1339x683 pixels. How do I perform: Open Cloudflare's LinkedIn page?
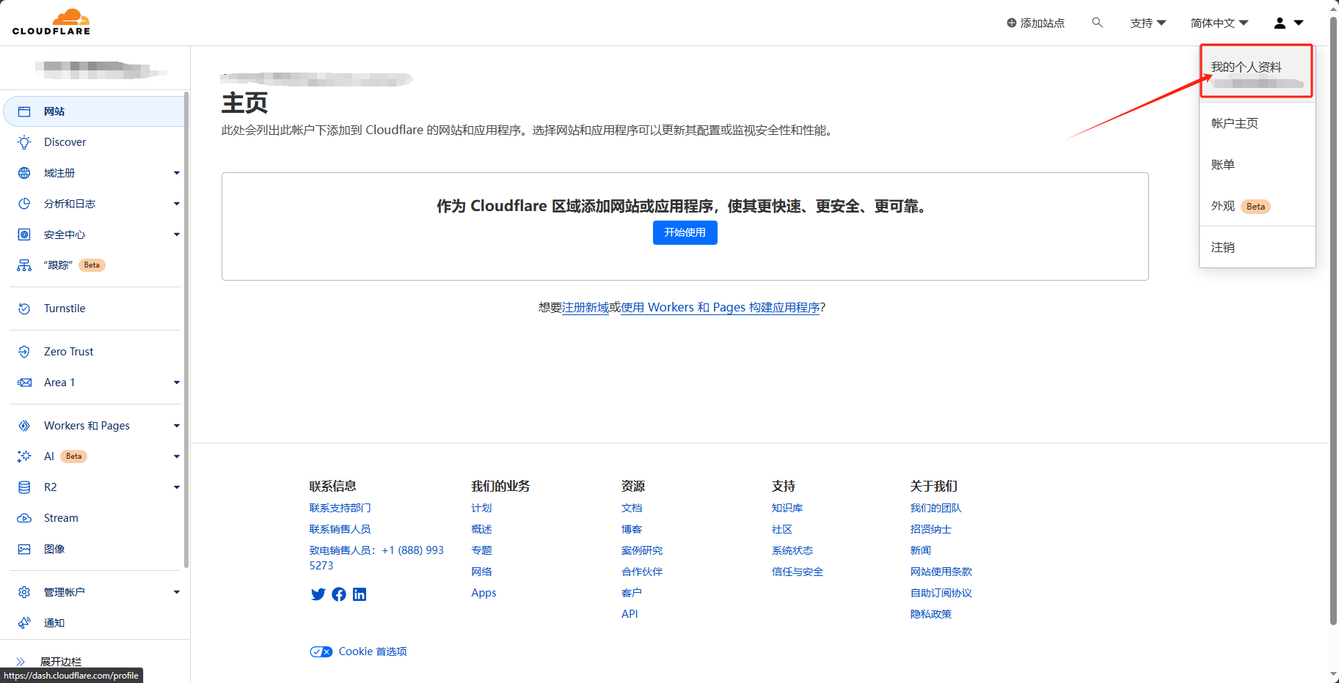[360, 594]
